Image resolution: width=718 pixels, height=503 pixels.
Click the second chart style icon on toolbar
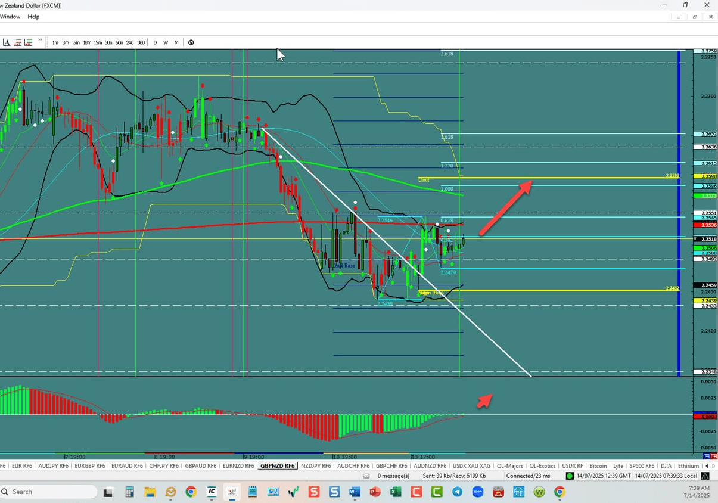click(x=29, y=42)
